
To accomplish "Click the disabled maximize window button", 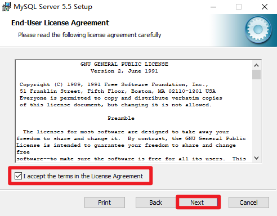I will (x=239, y=7).
